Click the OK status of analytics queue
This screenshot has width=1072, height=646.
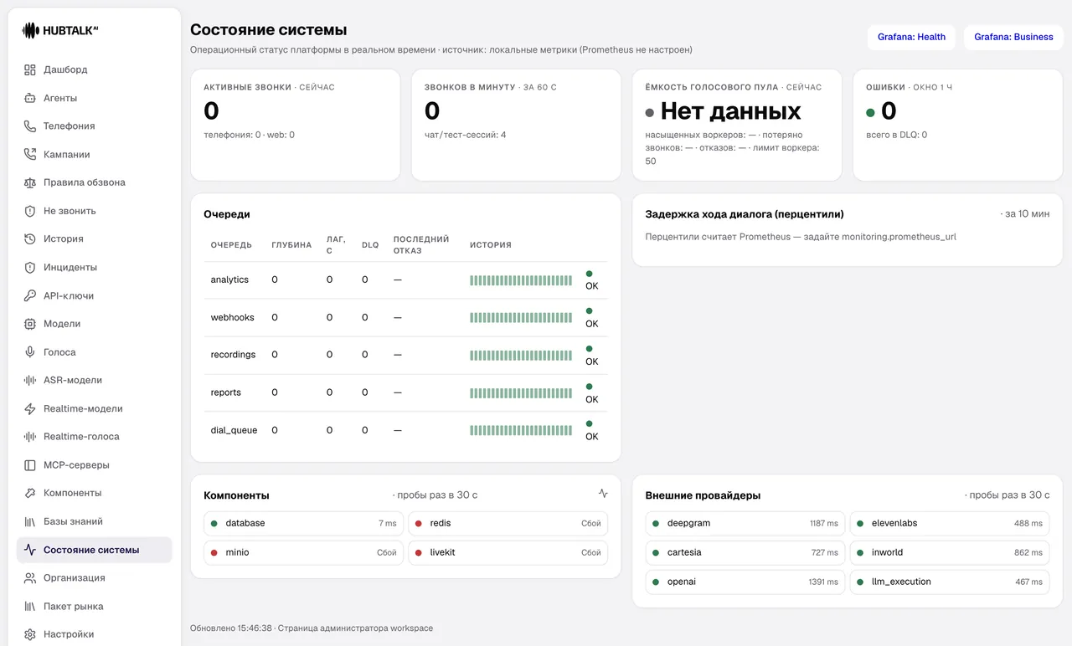click(x=591, y=280)
